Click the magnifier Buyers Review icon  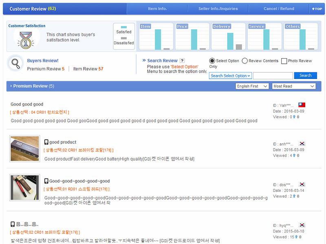click(x=16, y=63)
